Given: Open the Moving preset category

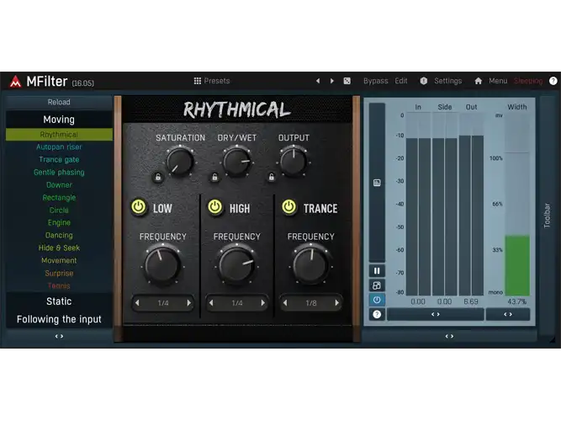Looking at the screenshot, I should [x=59, y=120].
